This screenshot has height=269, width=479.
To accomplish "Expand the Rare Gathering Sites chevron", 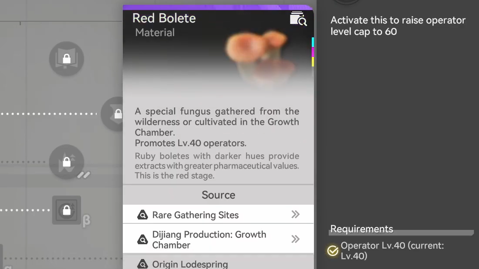I will pos(296,214).
